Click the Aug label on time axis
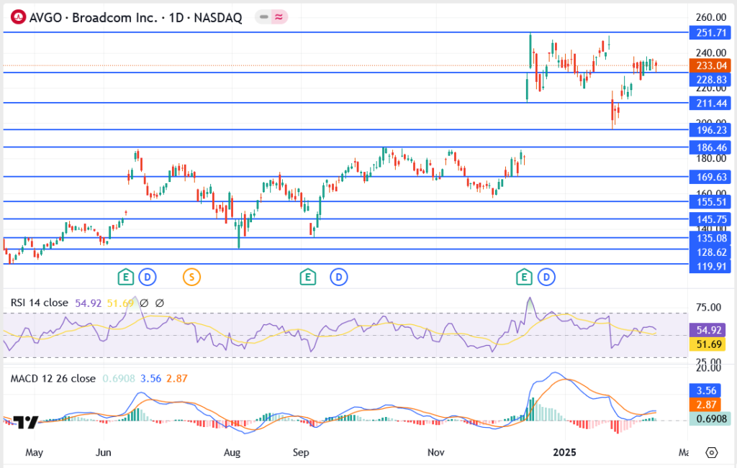Screen dimensions: 737x468 coord(231,453)
